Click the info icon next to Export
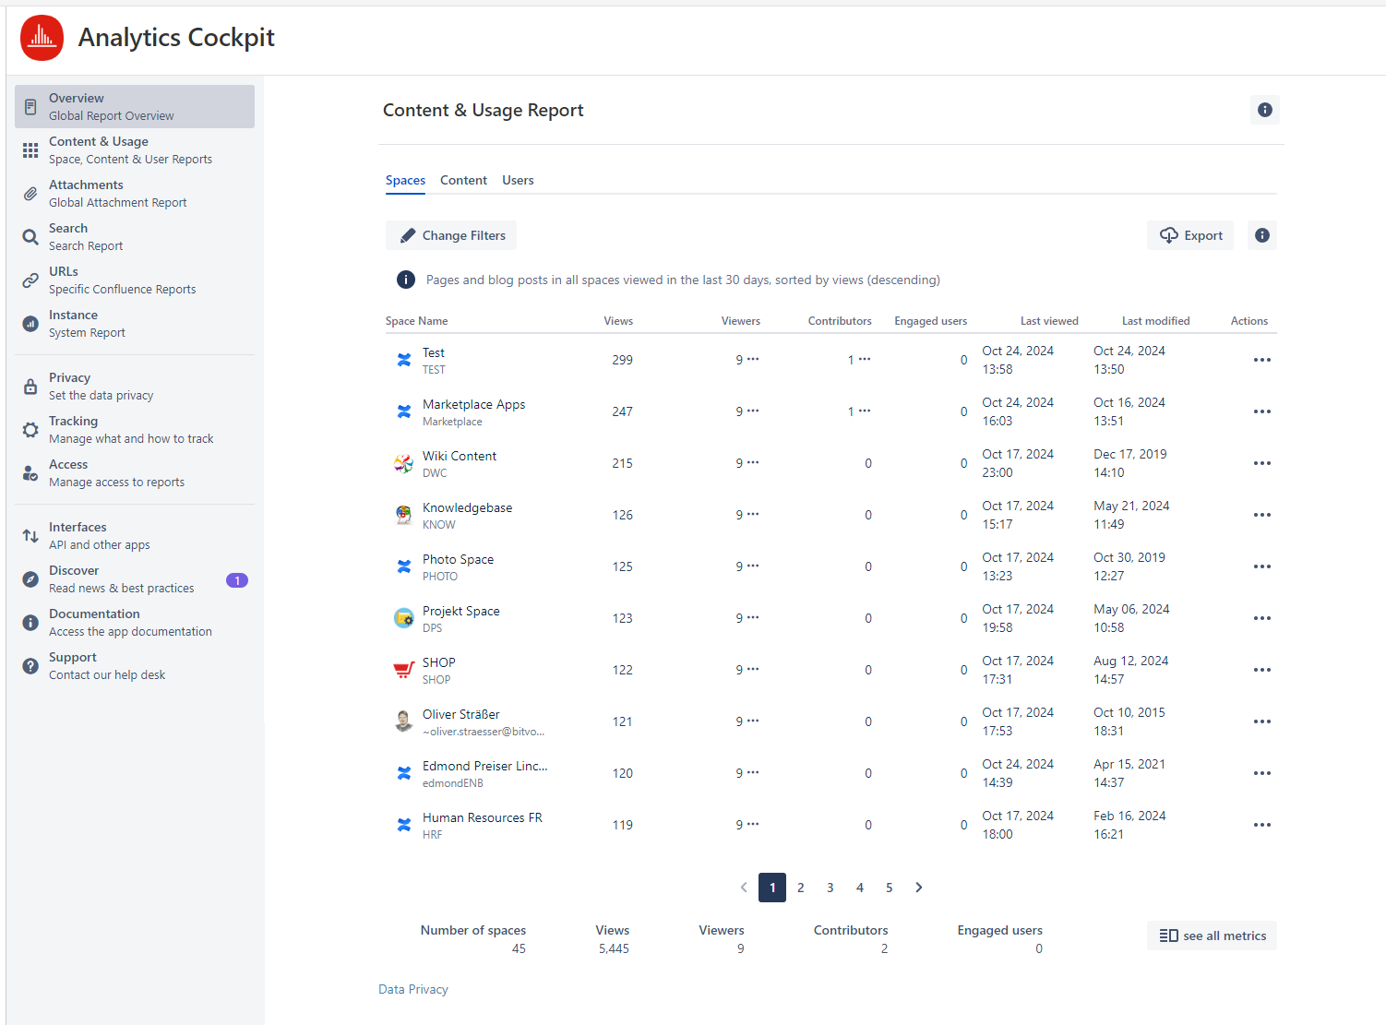This screenshot has height=1025, width=1386. click(x=1261, y=235)
